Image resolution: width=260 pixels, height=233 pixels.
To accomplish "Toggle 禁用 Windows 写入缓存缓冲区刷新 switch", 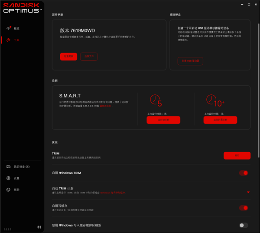I will (244, 225).
